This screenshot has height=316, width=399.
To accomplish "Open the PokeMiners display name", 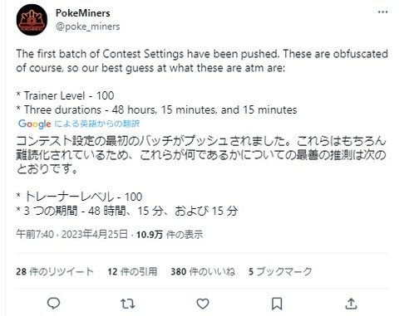I will (x=83, y=12).
